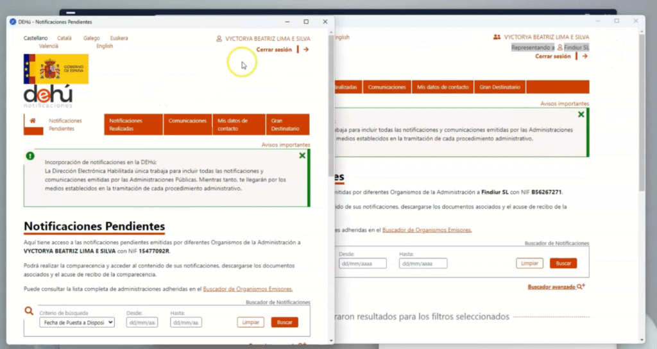Open Notificaciones Realizadas tab in front window

click(133, 124)
